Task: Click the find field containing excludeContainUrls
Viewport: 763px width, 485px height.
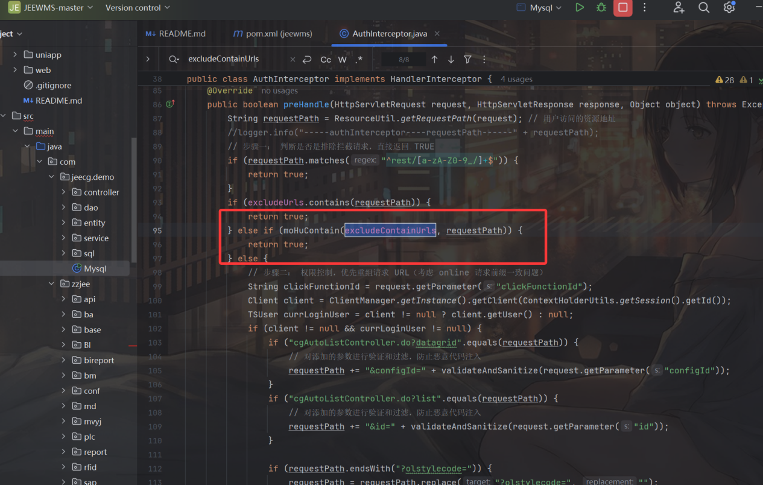Action: point(235,59)
